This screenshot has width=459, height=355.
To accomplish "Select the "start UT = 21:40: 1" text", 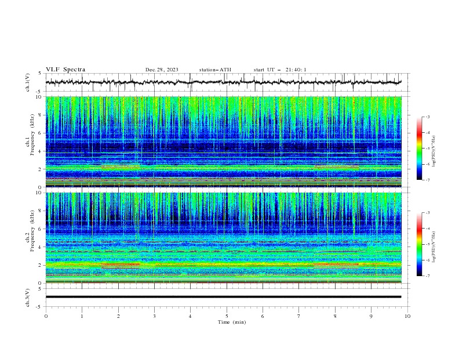I will (x=280, y=70).
